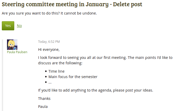Click Paula Paulsen's avatar picture
This screenshot has width=176, height=111.
tap(12, 45)
